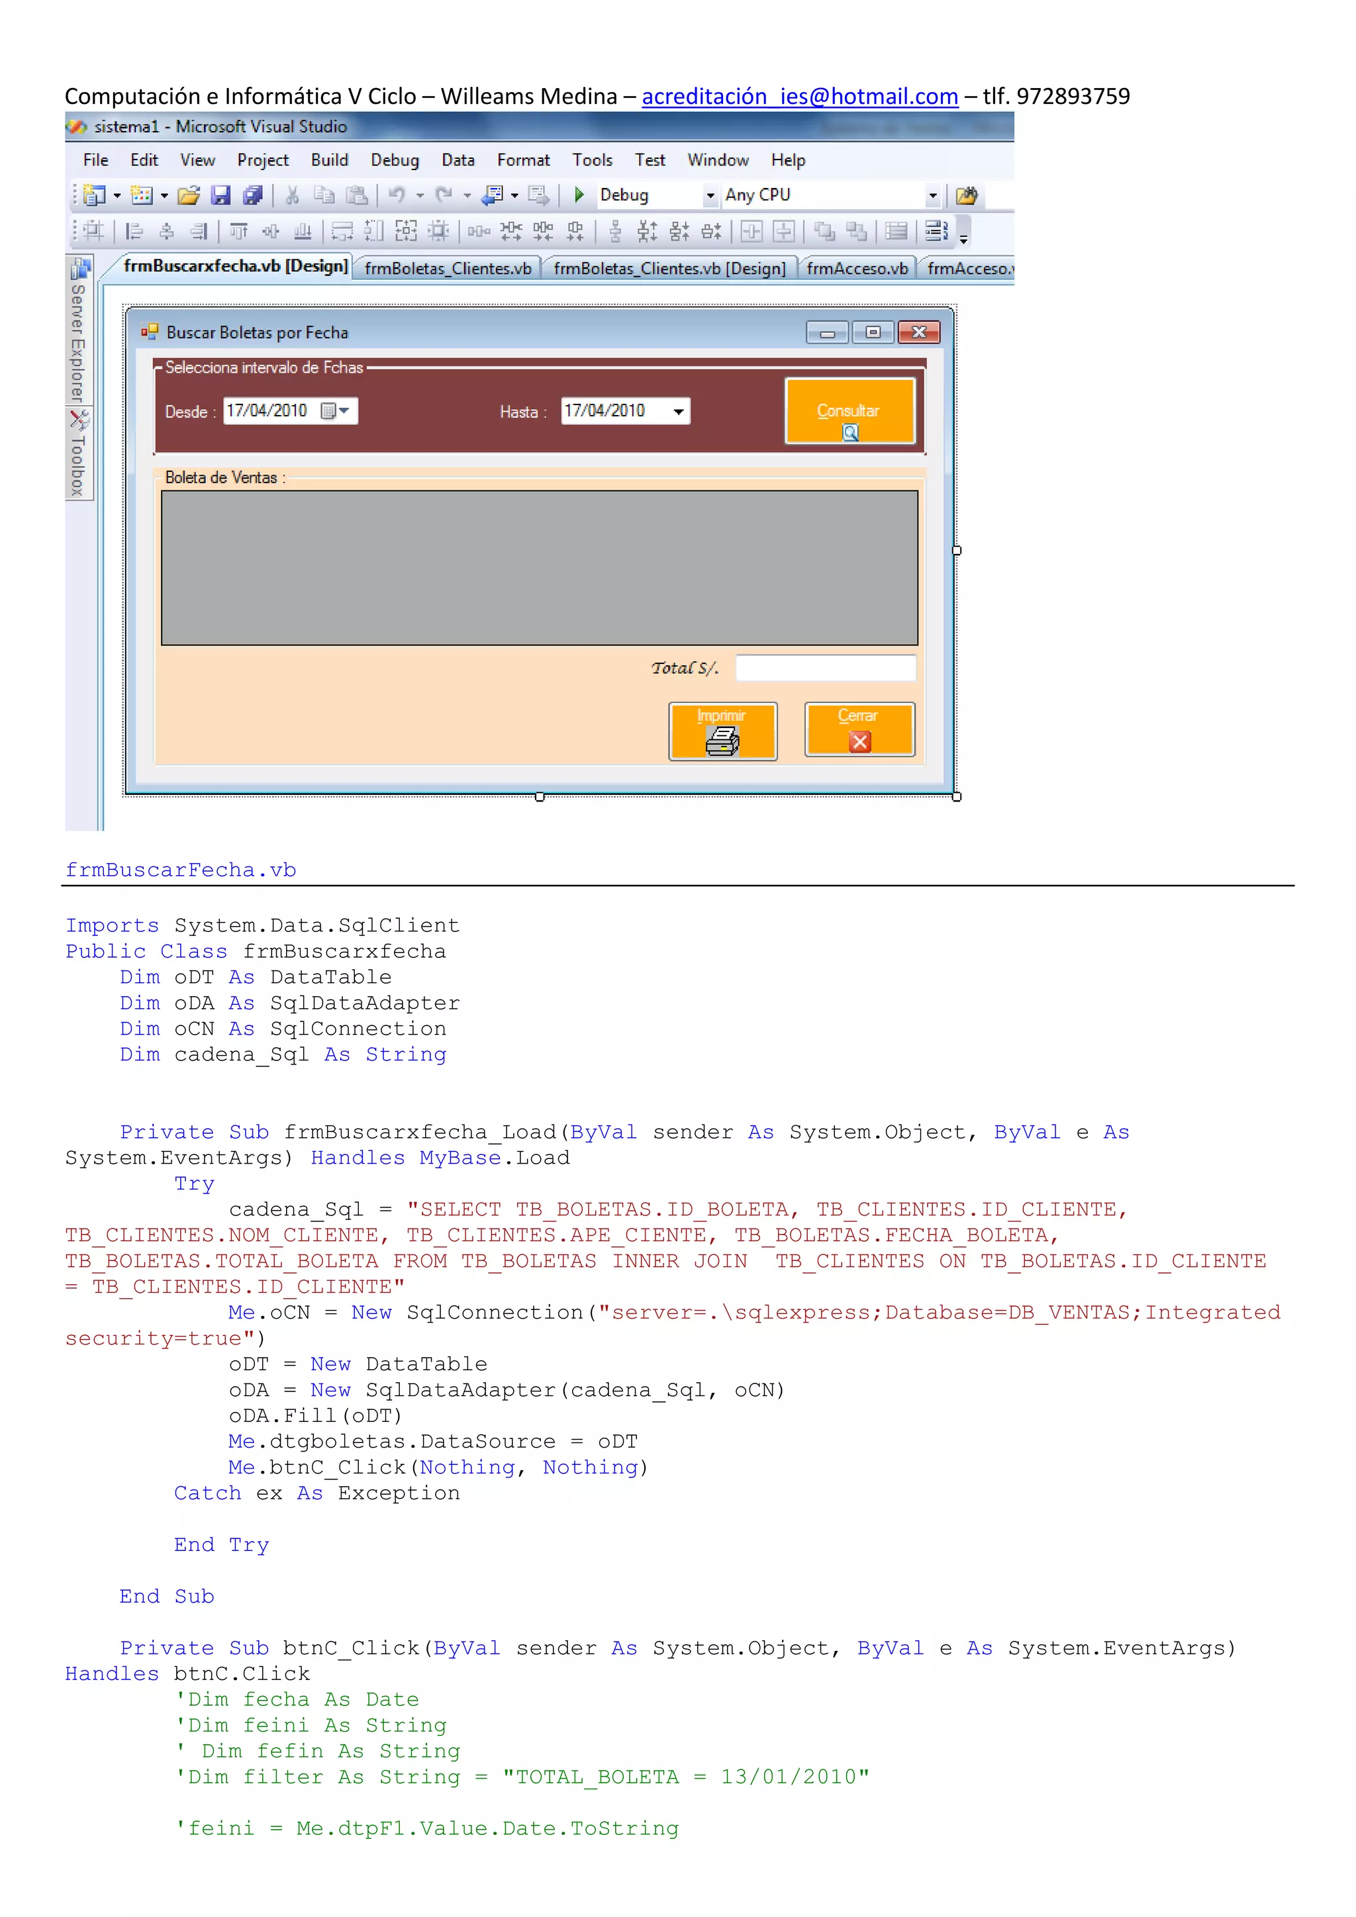Image resolution: width=1356 pixels, height=1917 pixels.
Task: Click the New Project icon
Action: [95, 195]
